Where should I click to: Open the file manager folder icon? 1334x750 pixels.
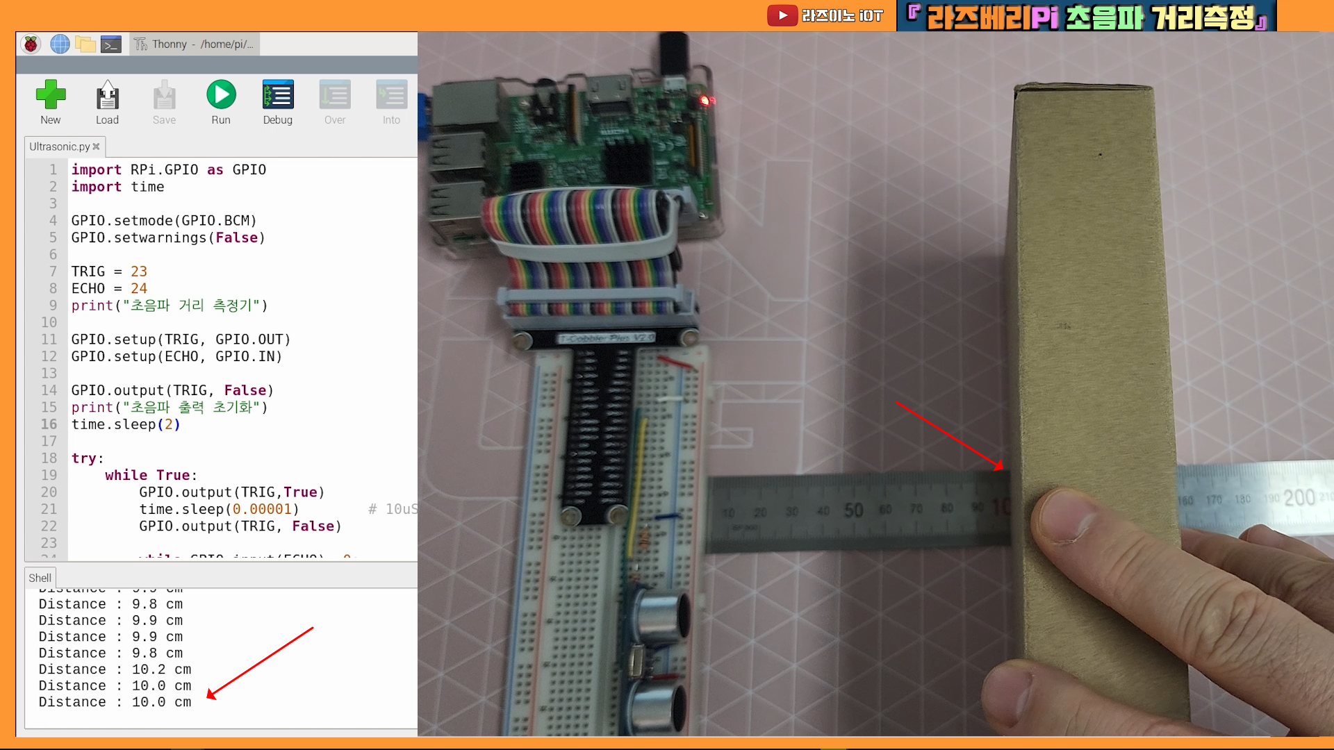85,44
